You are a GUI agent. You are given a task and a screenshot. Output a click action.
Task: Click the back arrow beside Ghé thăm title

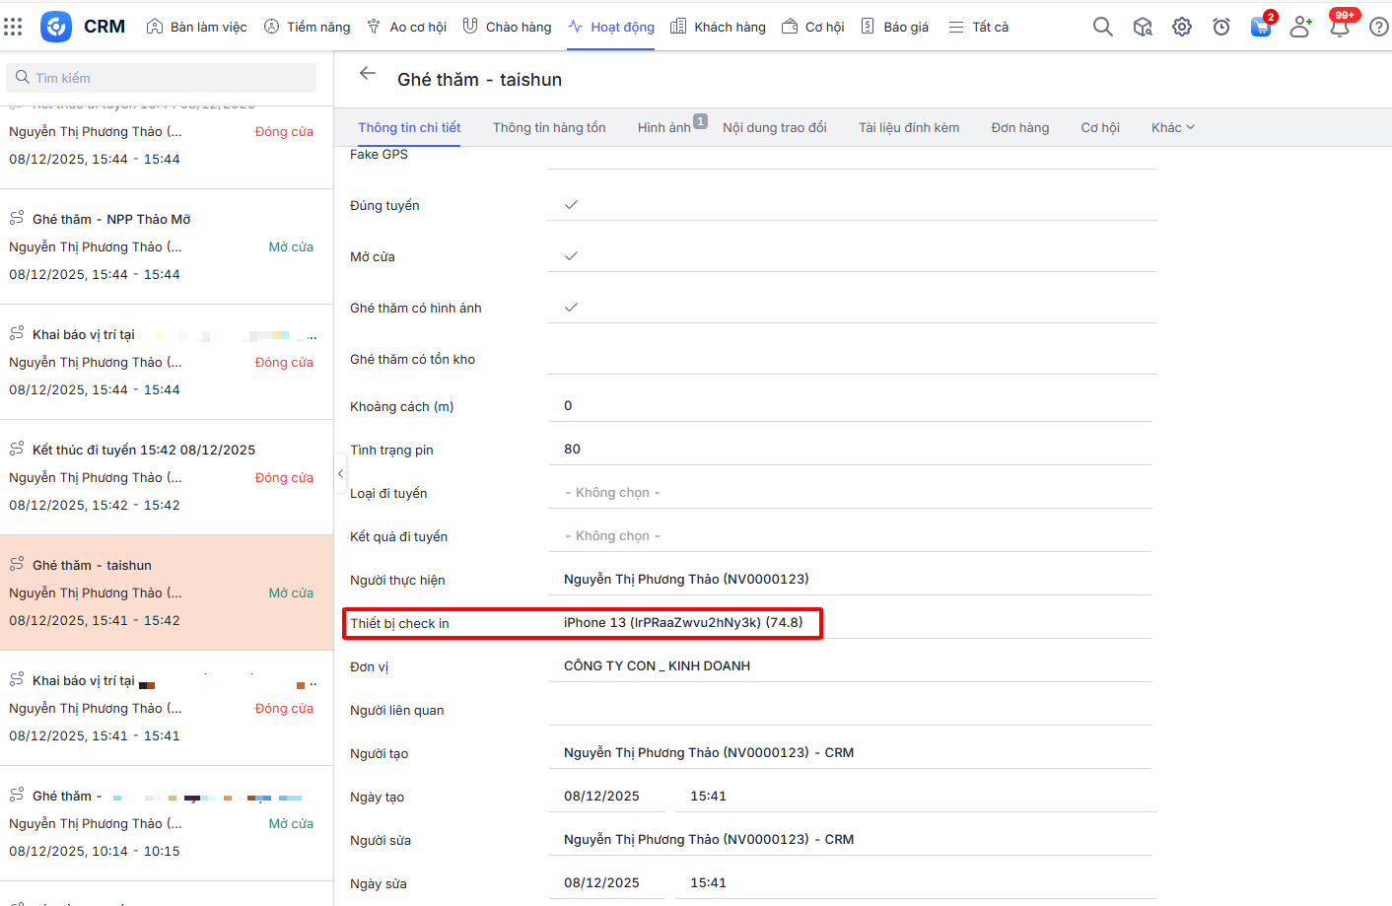[368, 74]
